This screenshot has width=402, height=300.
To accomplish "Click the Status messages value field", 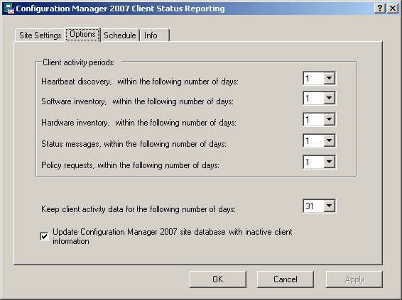I will pyautogui.click(x=313, y=140).
